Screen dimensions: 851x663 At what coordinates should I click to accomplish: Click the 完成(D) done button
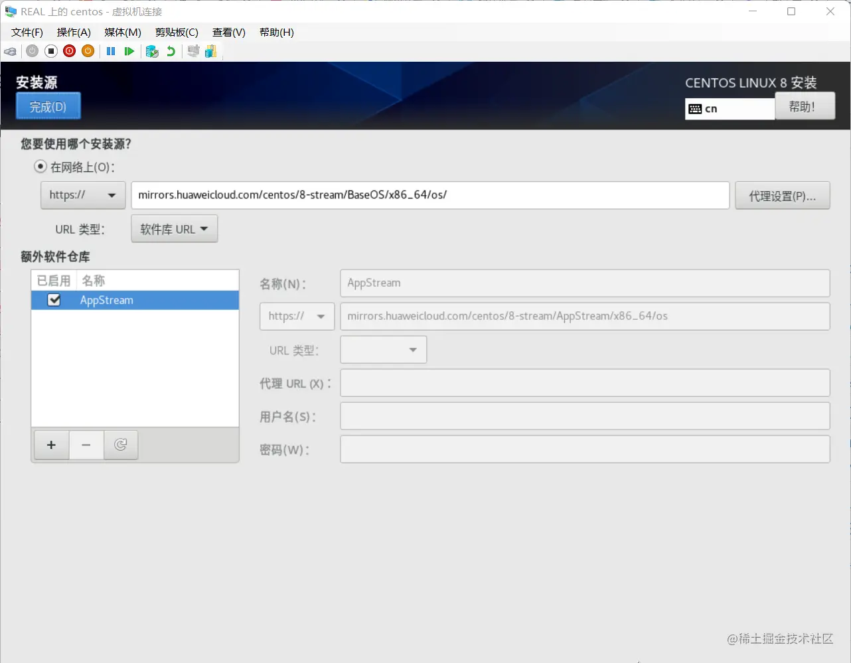48,106
